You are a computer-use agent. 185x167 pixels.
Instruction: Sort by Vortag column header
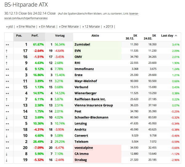[60, 36]
